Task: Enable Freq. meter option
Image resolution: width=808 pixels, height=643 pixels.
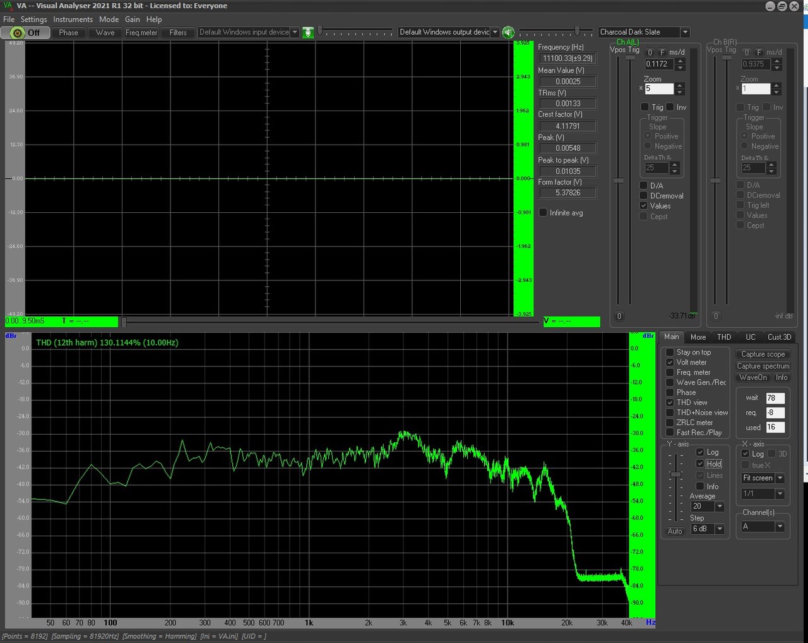Action: coord(670,373)
